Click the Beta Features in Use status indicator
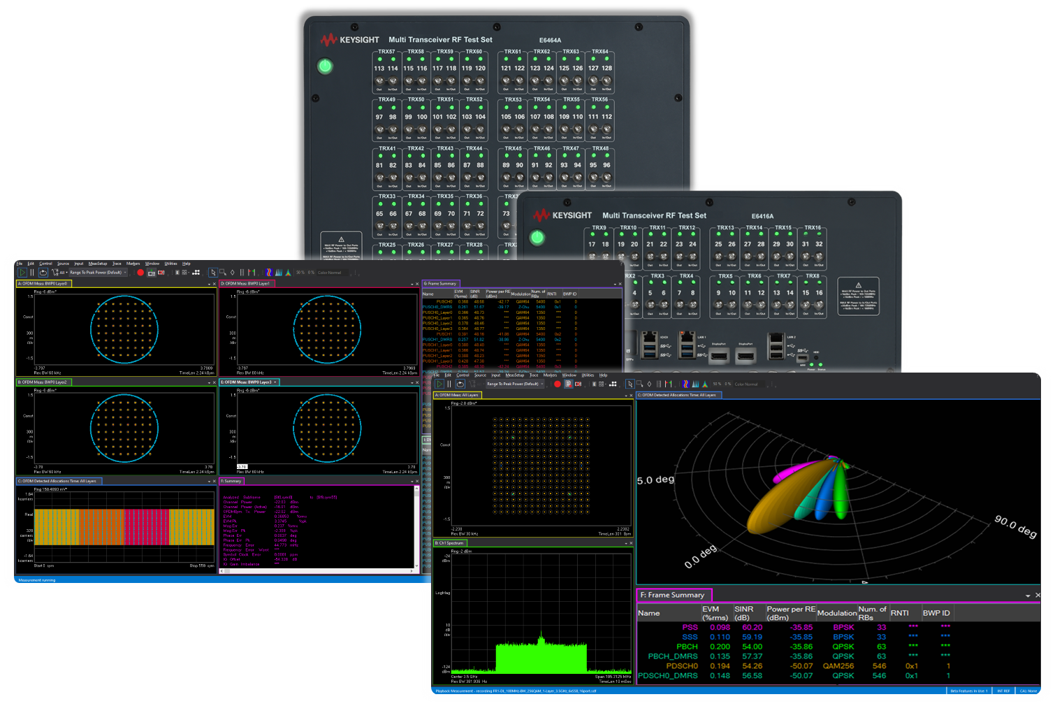1055x706 pixels. [x=969, y=691]
